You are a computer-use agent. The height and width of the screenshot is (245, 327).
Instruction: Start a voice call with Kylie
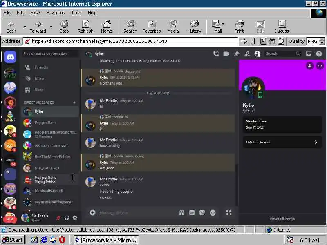coord(216,54)
